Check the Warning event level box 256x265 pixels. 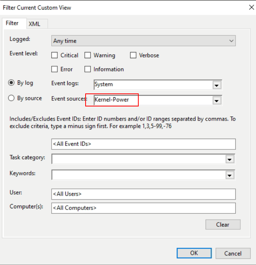(87, 56)
